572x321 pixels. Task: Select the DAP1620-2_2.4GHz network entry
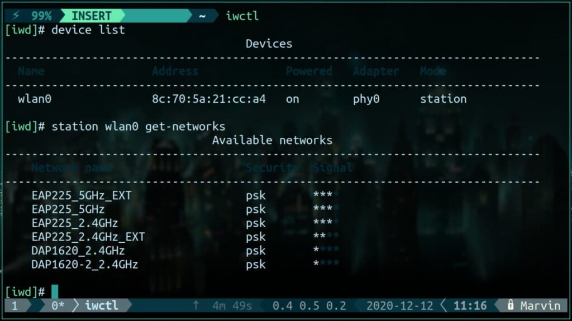85,265
